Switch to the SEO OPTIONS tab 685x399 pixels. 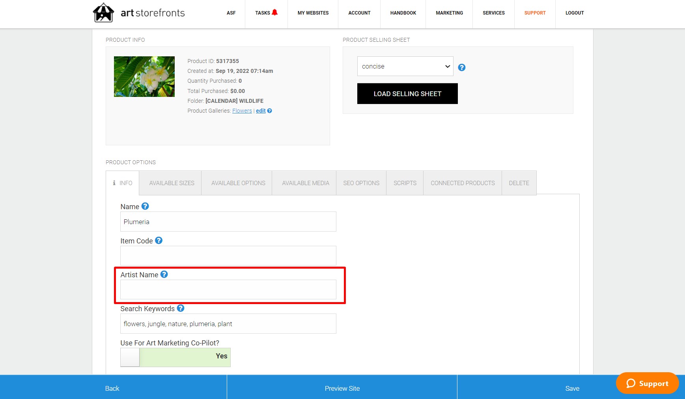pyautogui.click(x=361, y=183)
